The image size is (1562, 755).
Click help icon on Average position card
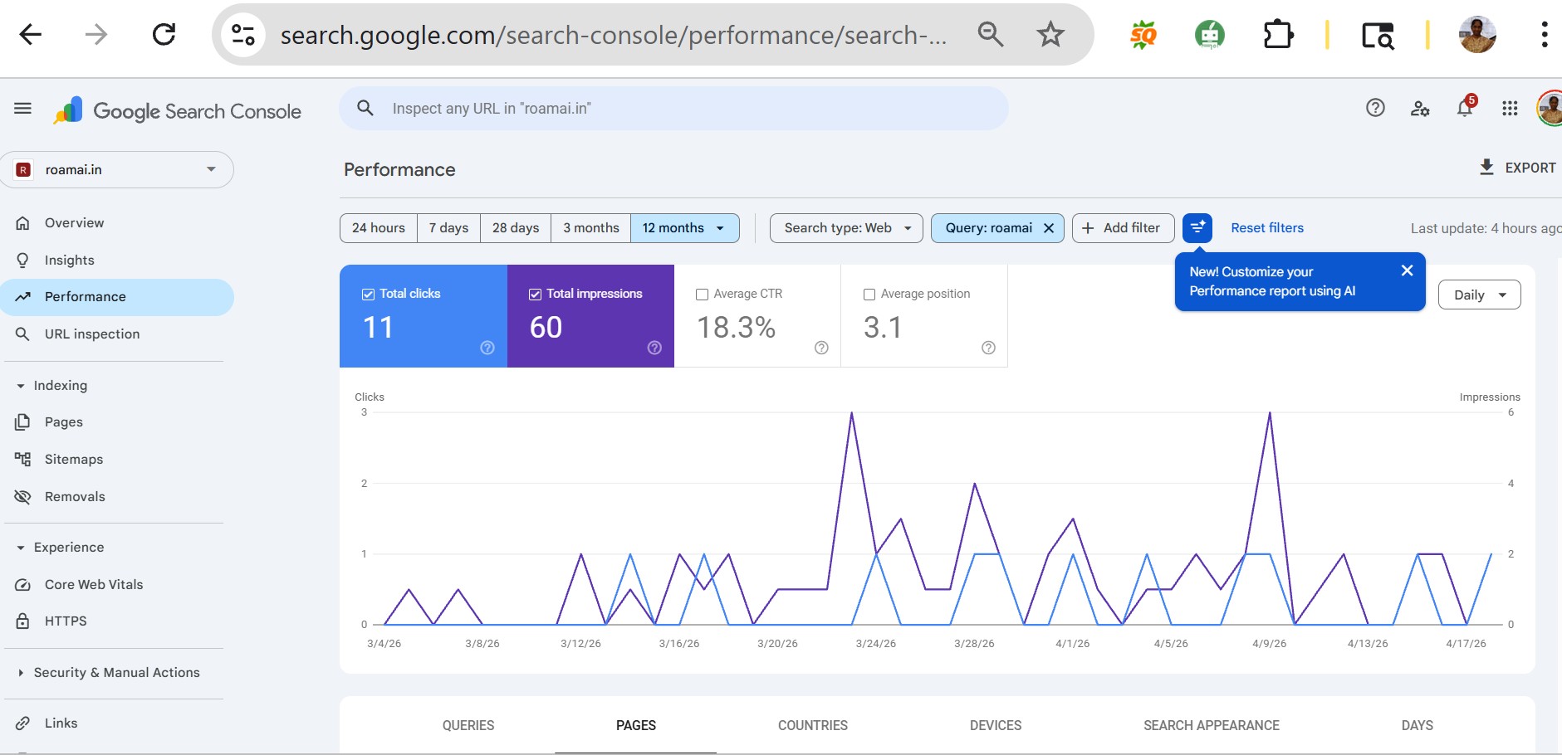(988, 348)
